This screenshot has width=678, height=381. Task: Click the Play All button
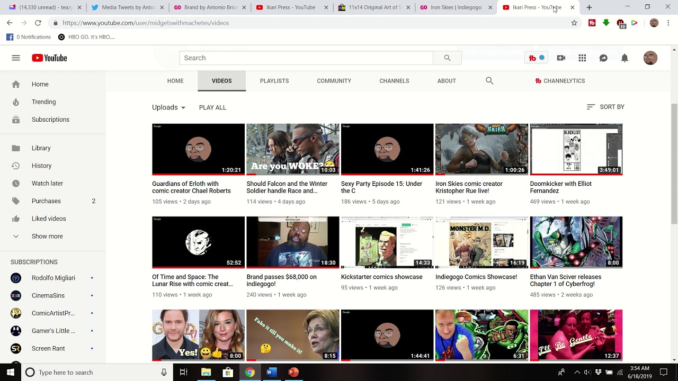tap(212, 107)
